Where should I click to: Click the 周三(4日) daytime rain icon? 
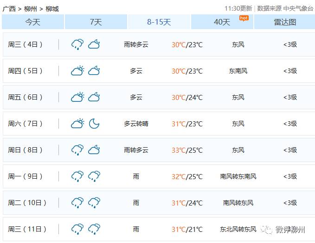[x=77, y=44]
